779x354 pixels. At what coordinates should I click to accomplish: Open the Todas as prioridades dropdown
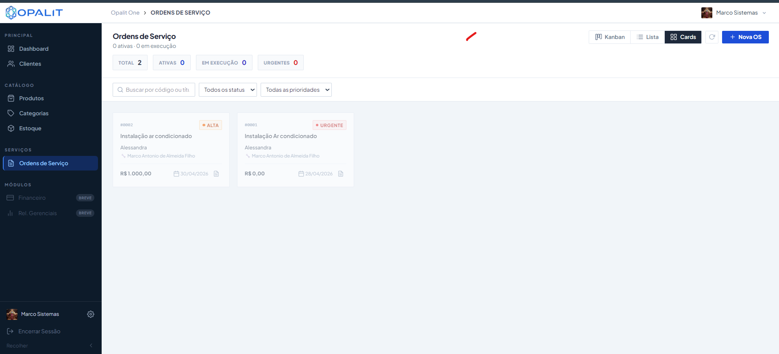pyautogui.click(x=296, y=90)
